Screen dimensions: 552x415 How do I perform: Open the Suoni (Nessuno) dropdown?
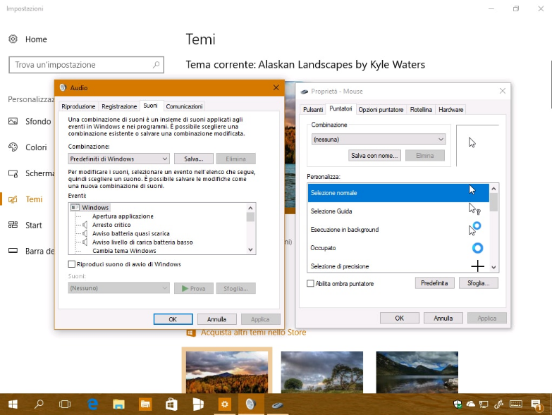click(x=118, y=288)
